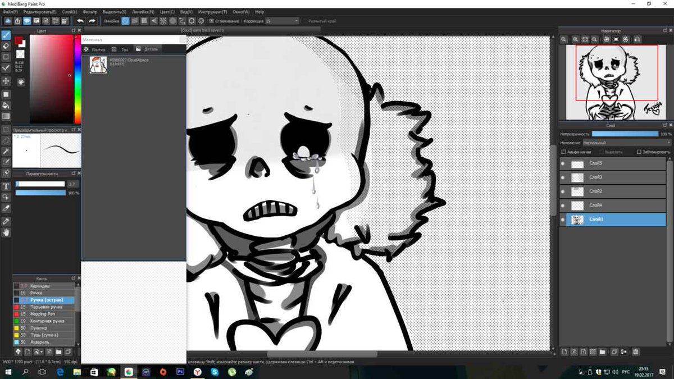Toggle visibility of layer Слой1

(x=563, y=220)
